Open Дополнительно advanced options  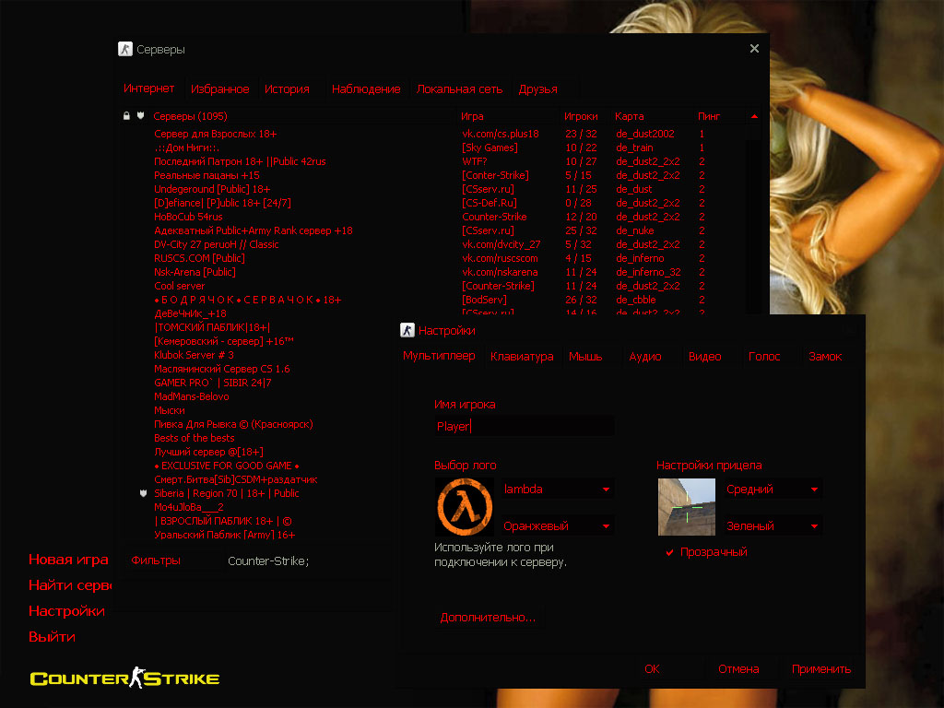[x=488, y=617]
